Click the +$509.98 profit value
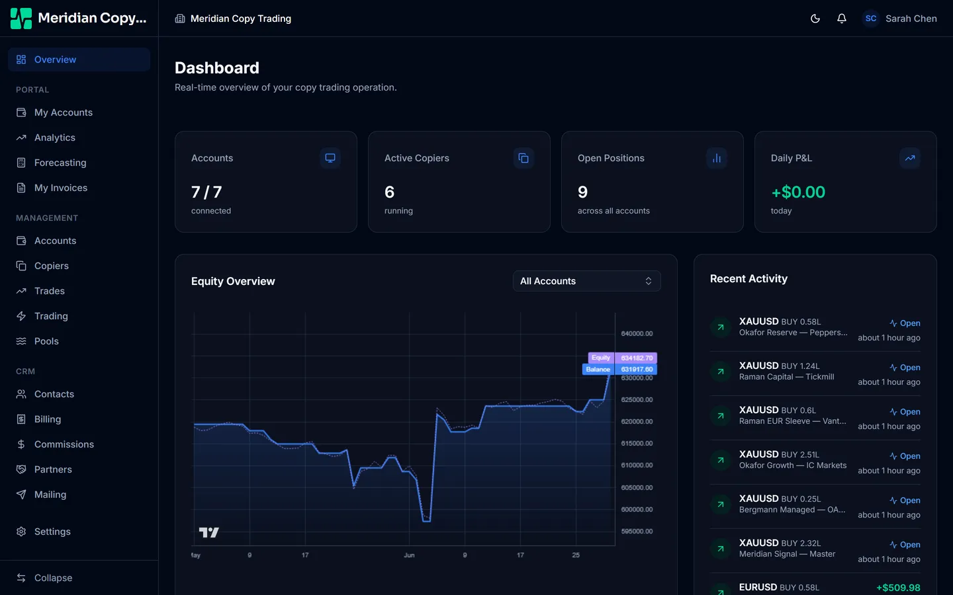 click(898, 588)
